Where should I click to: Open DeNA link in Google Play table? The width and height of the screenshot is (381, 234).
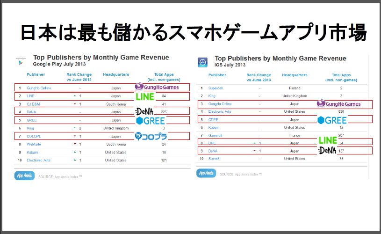pos(31,112)
